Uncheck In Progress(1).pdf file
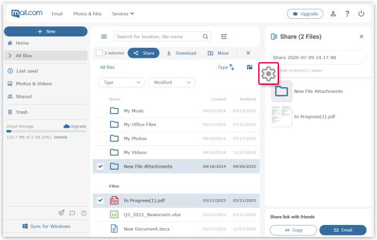The height and width of the screenshot is (240, 377). click(x=101, y=200)
